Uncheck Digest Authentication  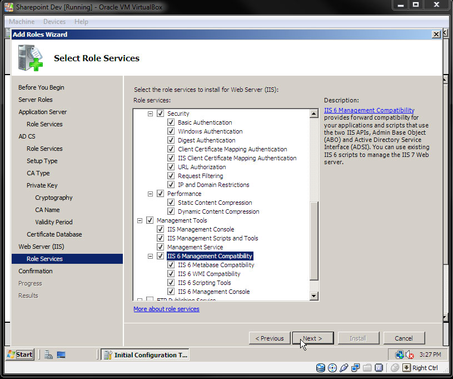(171, 140)
